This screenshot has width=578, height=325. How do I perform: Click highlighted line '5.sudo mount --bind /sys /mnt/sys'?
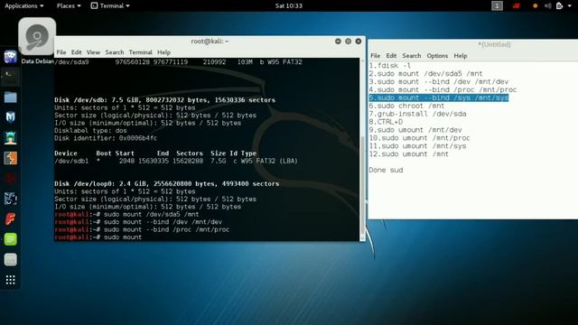pos(439,97)
